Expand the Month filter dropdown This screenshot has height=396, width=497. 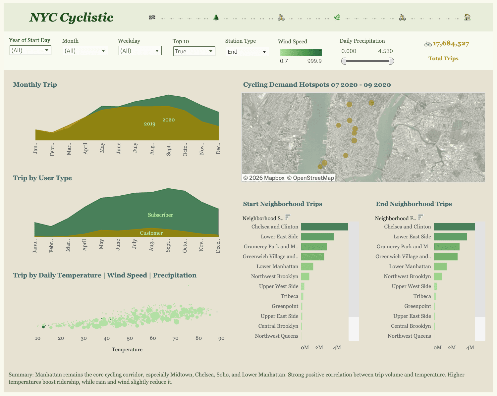click(x=85, y=50)
